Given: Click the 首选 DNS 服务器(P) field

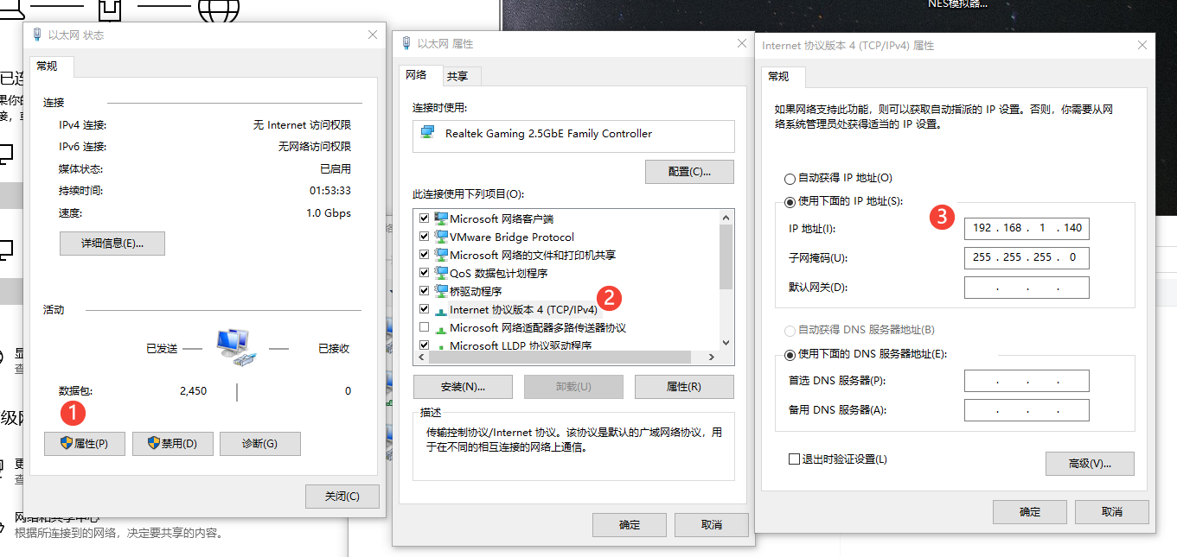Looking at the screenshot, I should pos(1027,381).
